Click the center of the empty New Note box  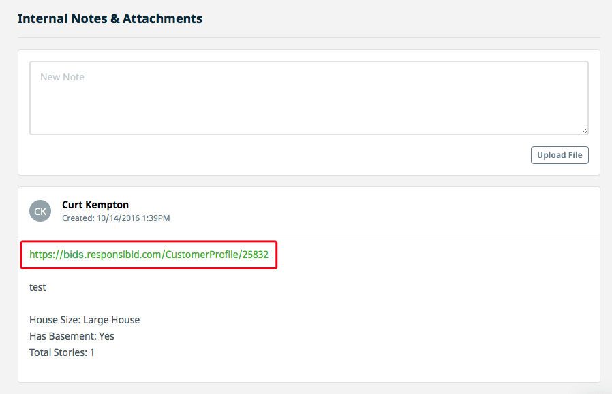click(309, 98)
